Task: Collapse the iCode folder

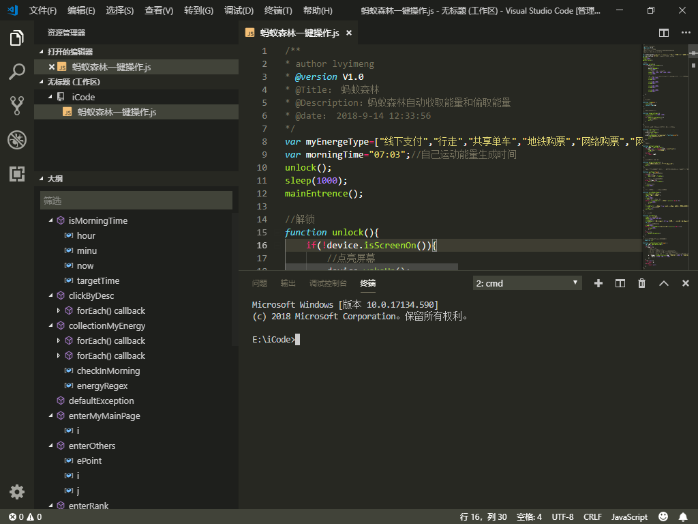Action: 50,97
